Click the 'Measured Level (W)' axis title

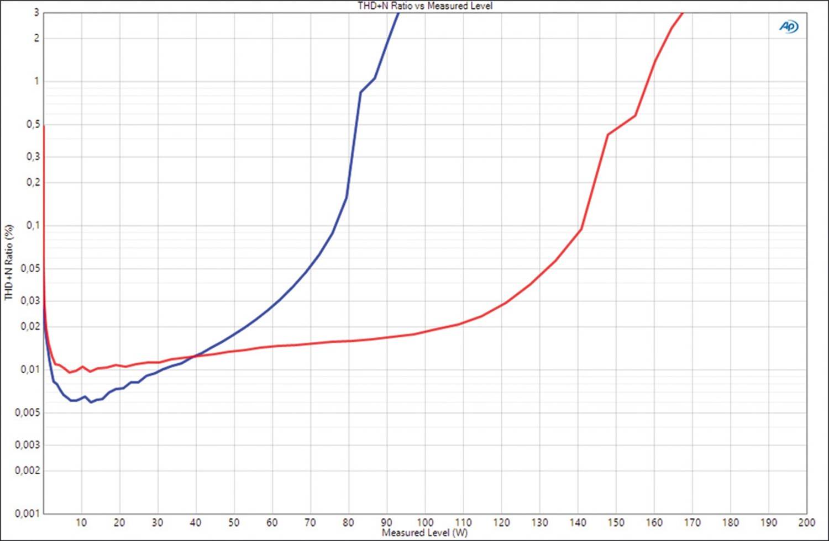[x=424, y=533]
